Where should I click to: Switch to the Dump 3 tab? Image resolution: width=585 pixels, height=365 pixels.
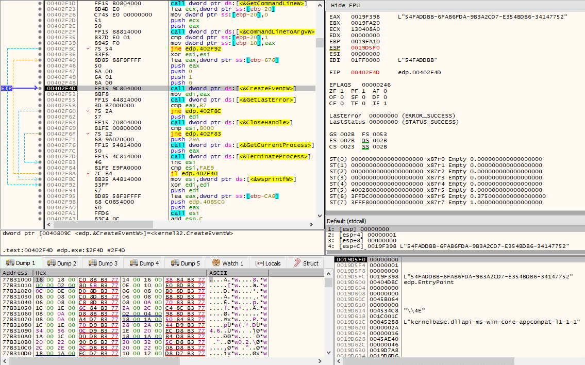pyautogui.click(x=103, y=263)
